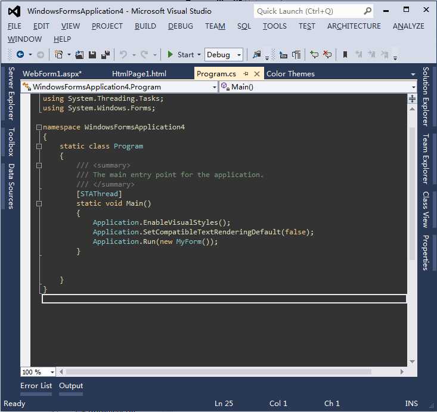Open the Error List panel
Viewport: 437px width, 412px height.
click(36, 386)
